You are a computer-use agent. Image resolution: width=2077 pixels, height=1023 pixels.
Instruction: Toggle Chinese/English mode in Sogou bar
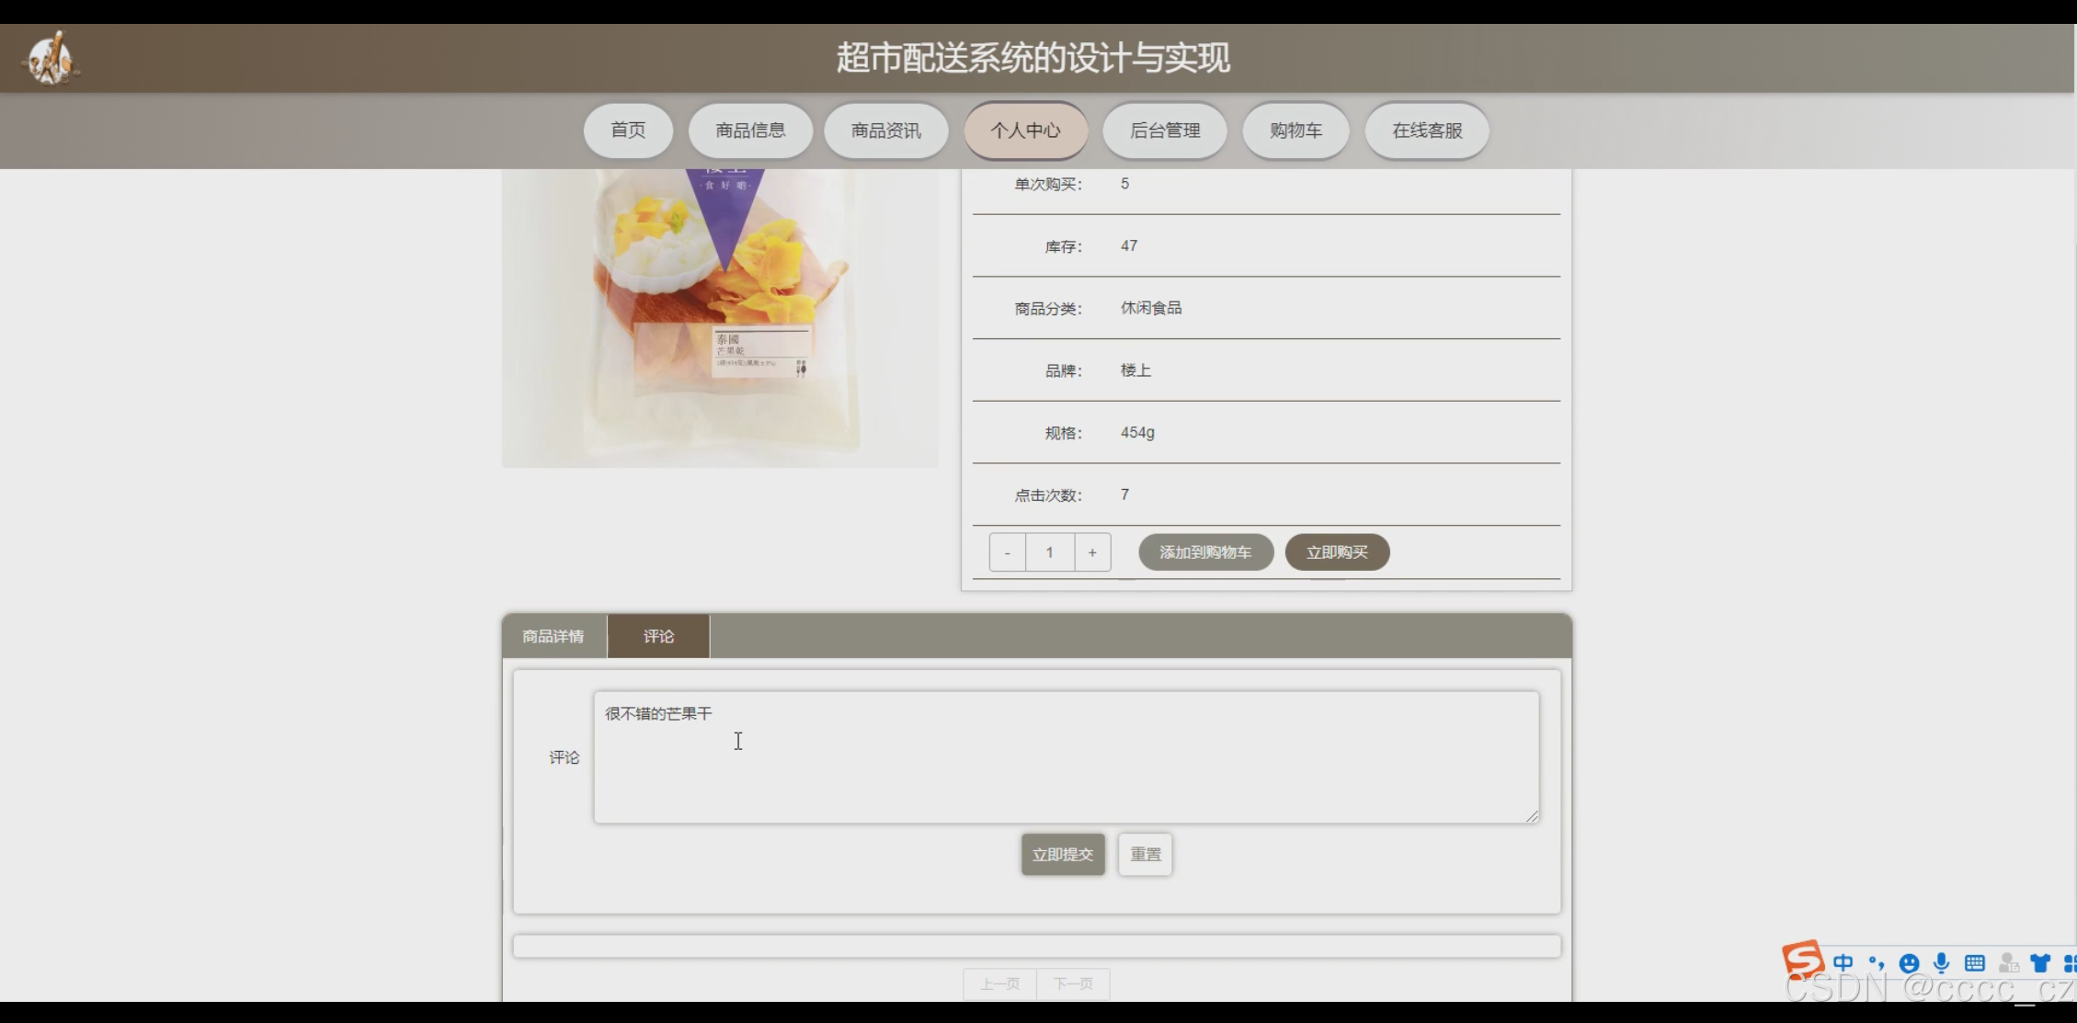[1843, 962]
